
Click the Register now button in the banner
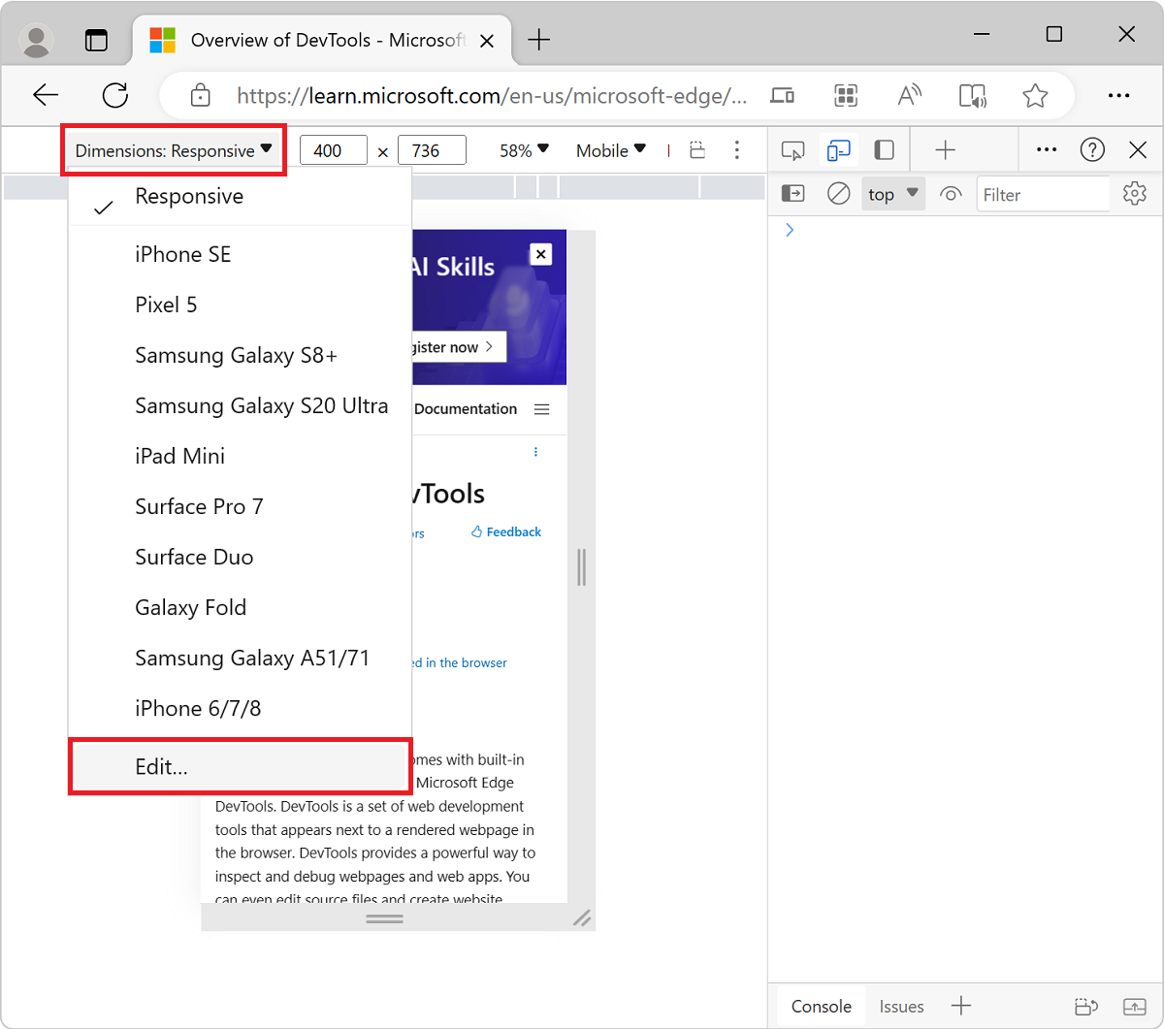(x=452, y=346)
